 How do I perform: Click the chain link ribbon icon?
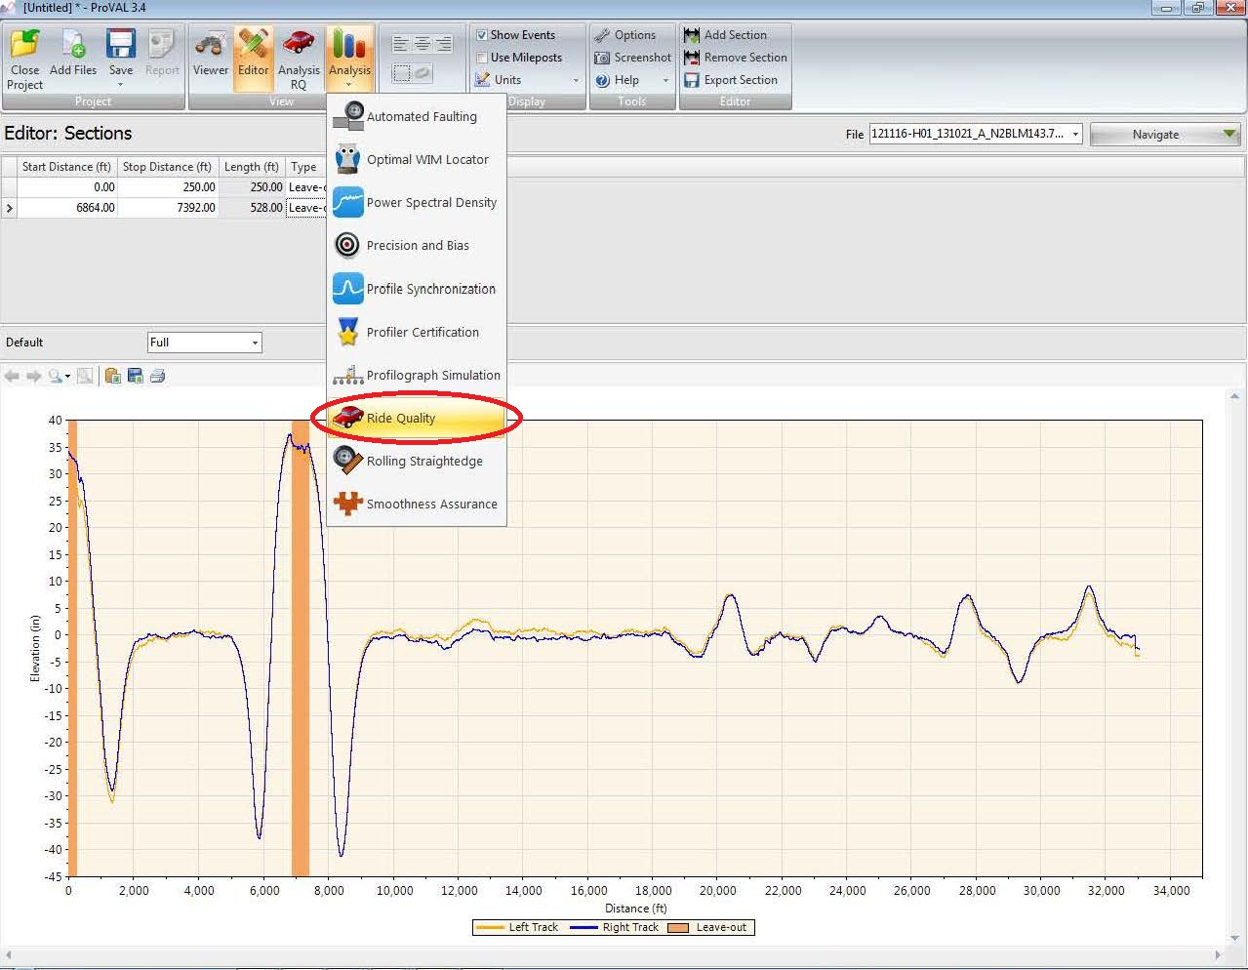pos(423,73)
